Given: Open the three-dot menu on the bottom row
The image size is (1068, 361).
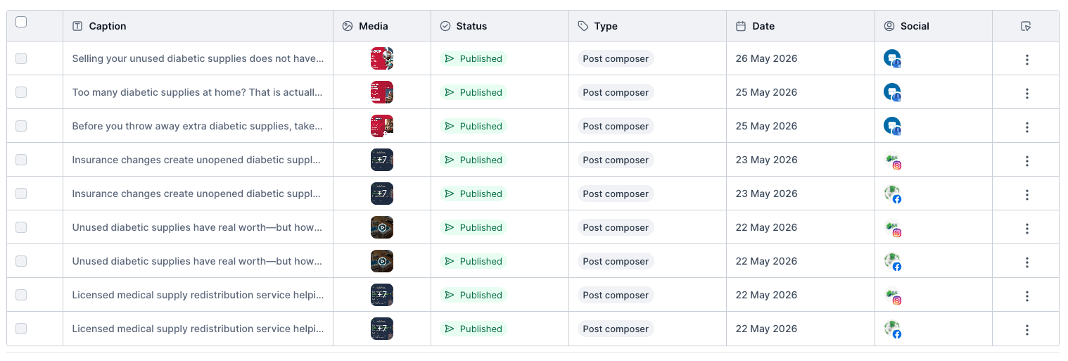Looking at the screenshot, I should (1027, 330).
